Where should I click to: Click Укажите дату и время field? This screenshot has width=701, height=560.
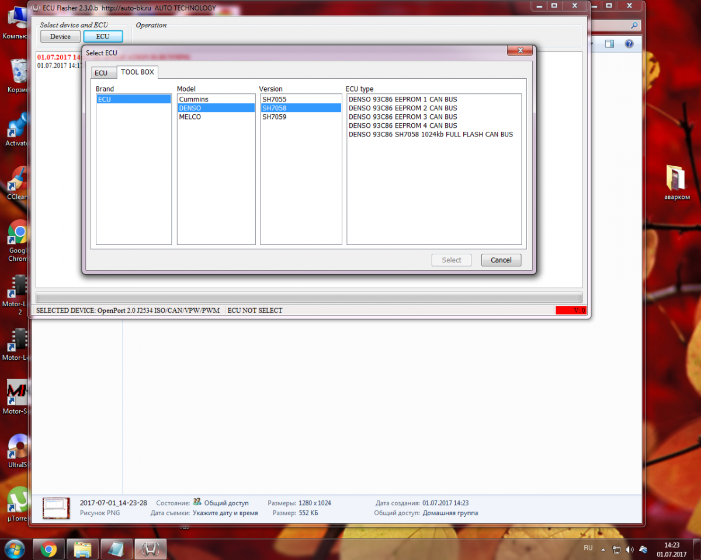pos(225,513)
